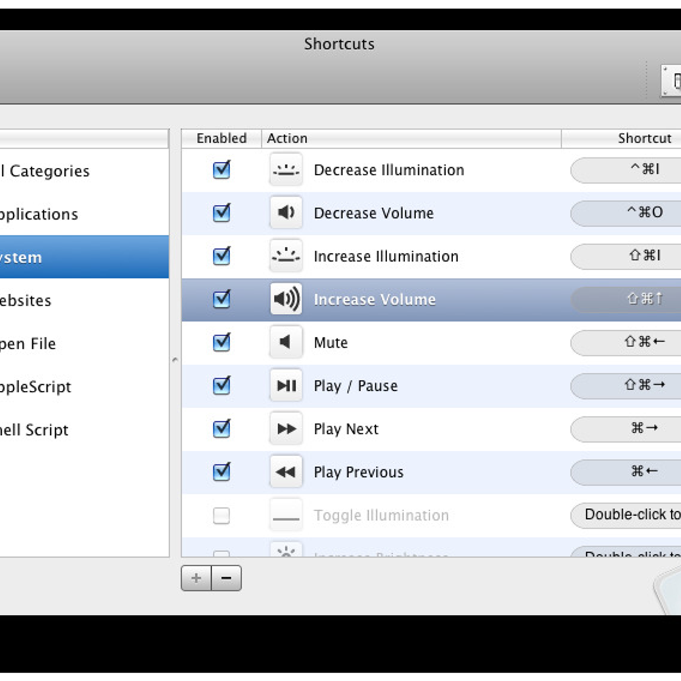Image resolution: width=681 pixels, height=681 pixels.
Task: Sort by the Action column header
Action: tap(411, 138)
